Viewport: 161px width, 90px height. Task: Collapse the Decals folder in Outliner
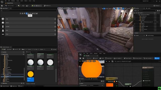[139, 20]
